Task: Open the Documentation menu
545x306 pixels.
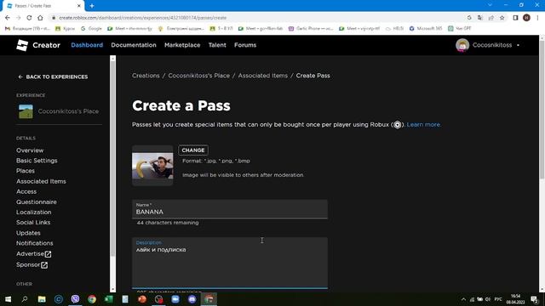Action: point(134,45)
